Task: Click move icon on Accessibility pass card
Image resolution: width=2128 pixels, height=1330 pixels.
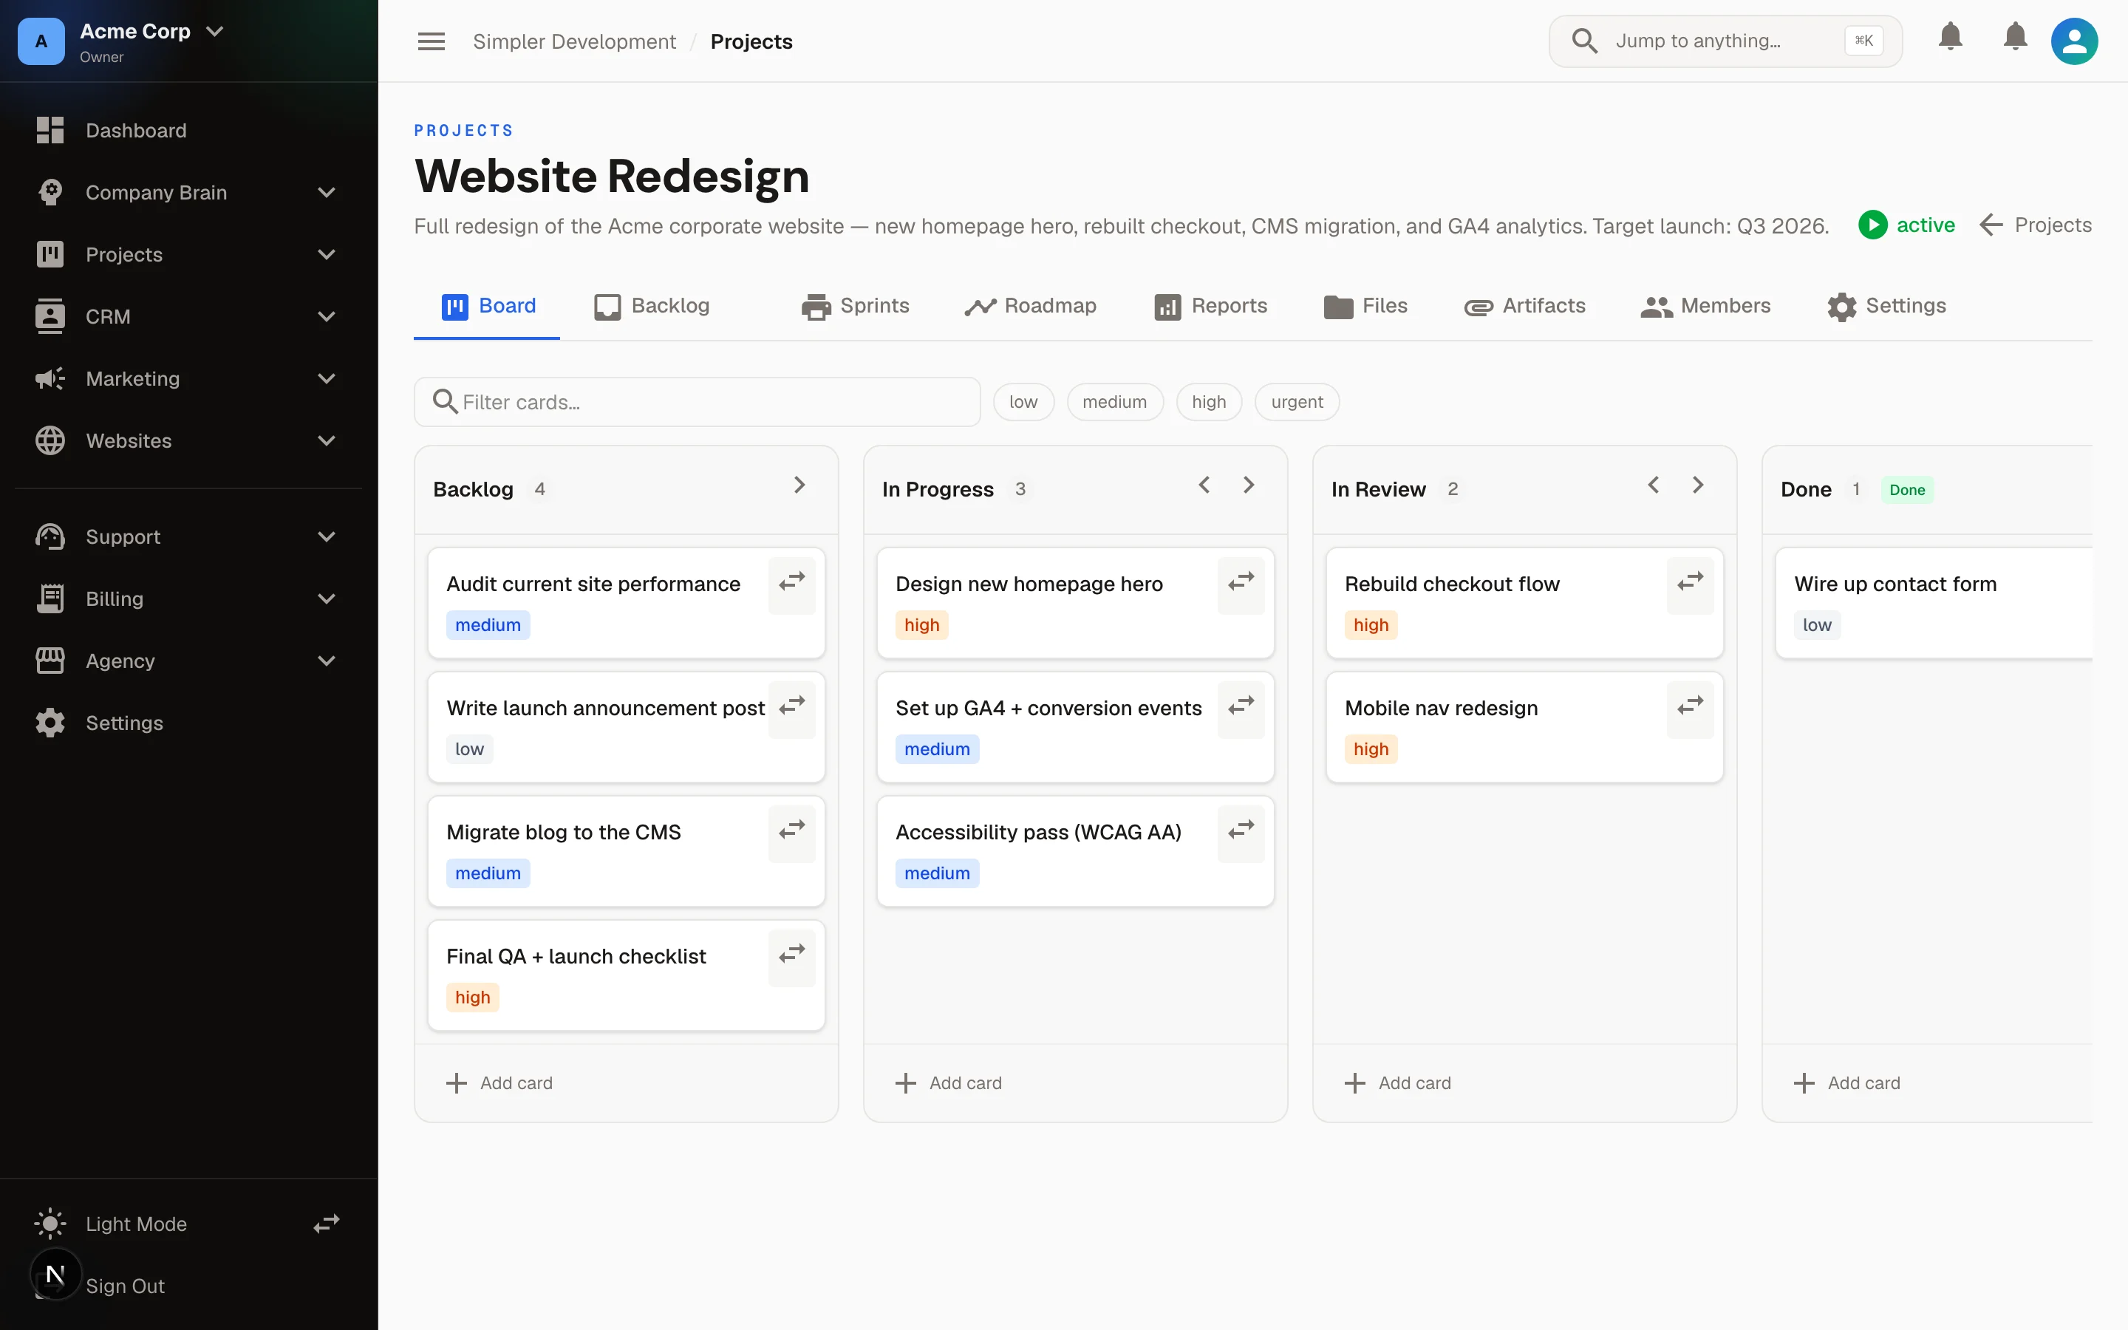Action: [x=1241, y=830]
